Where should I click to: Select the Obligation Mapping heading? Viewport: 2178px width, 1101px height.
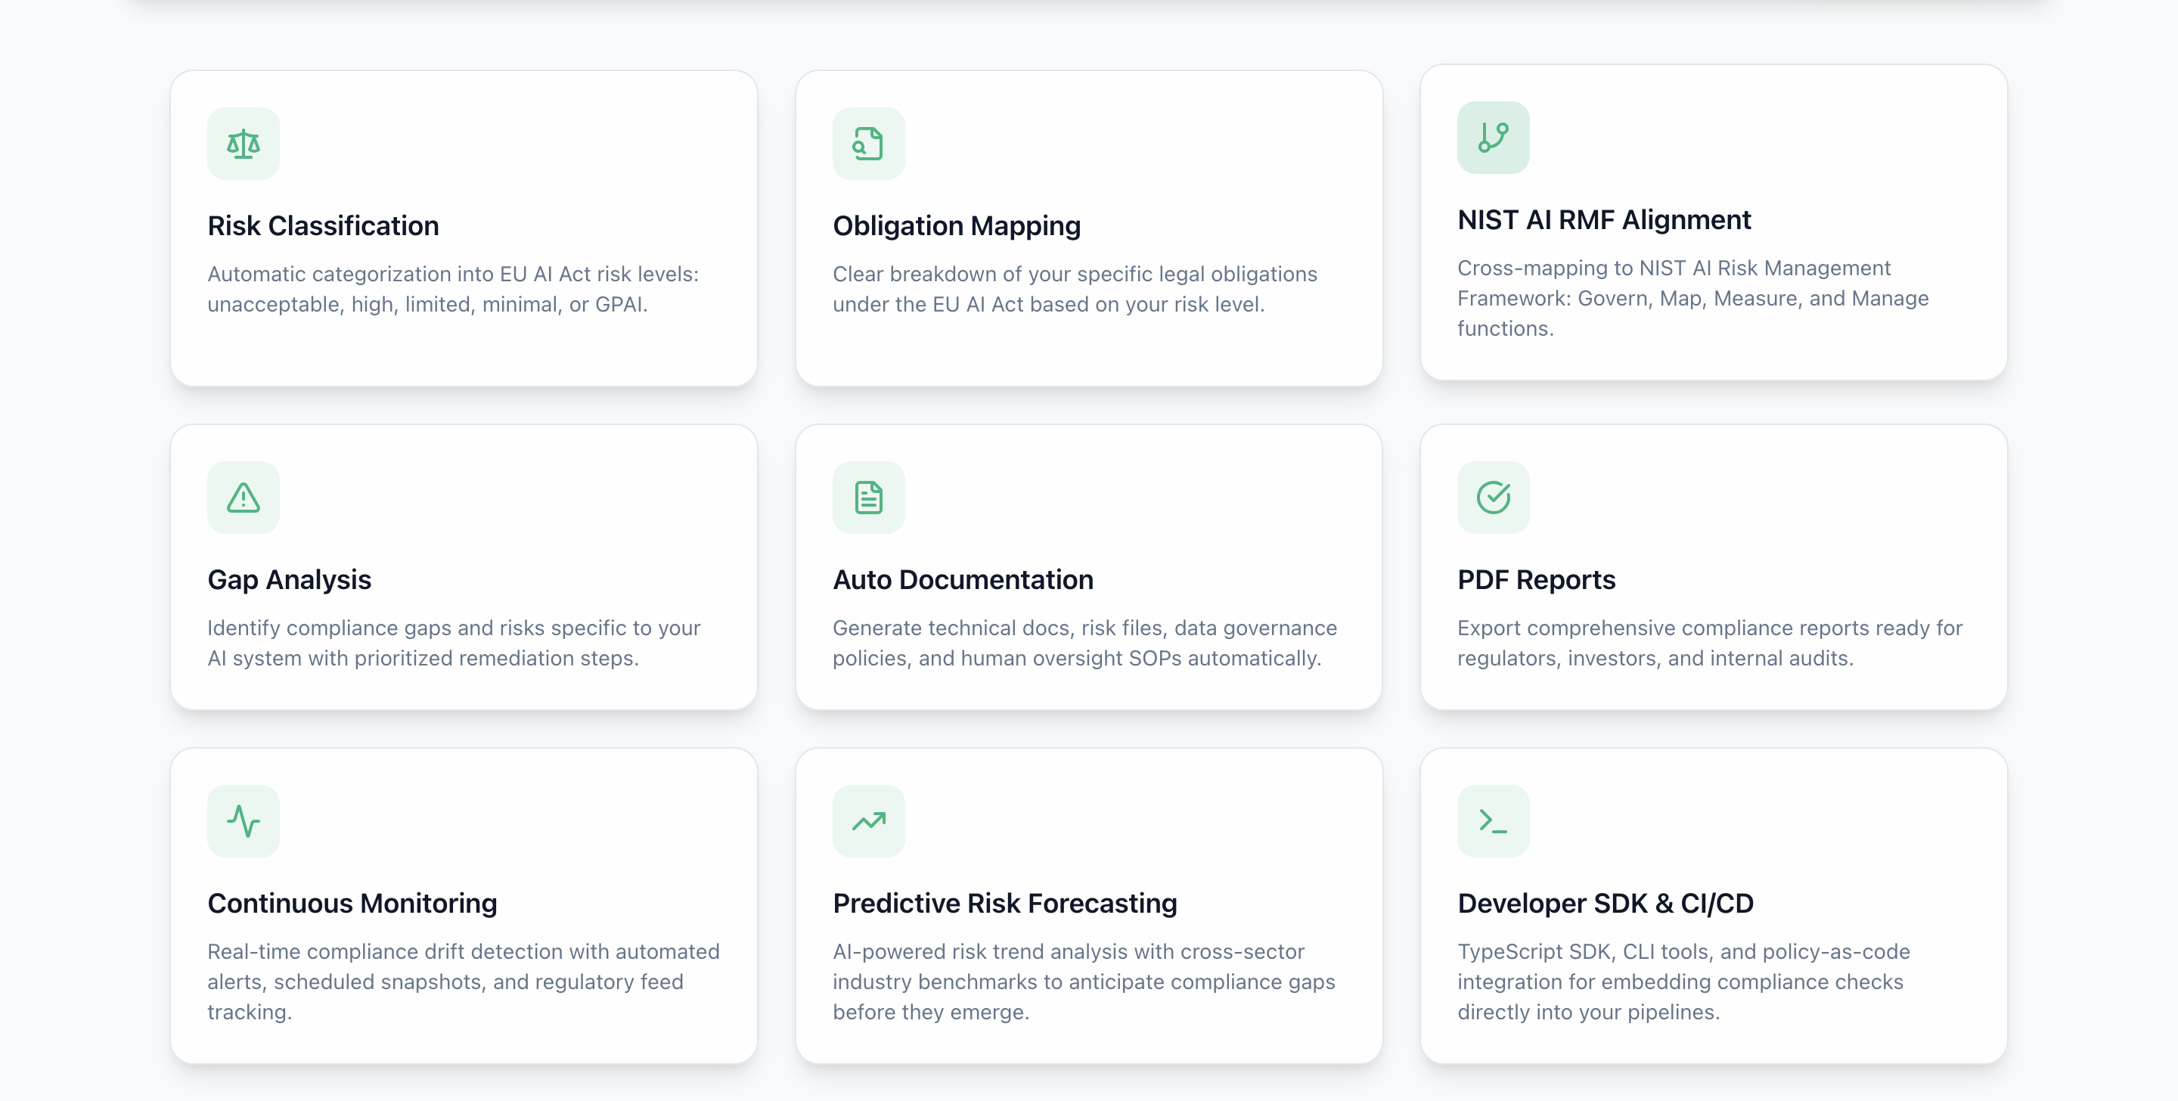tap(956, 226)
